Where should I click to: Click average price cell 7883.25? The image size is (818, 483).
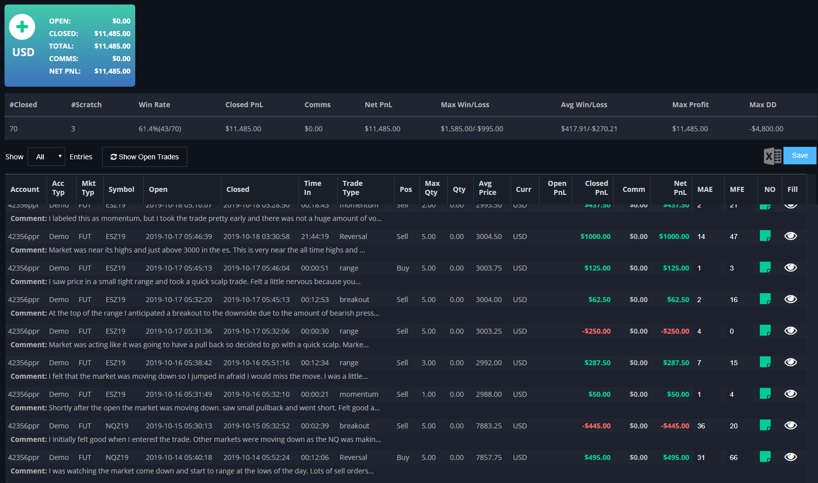point(489,426)
